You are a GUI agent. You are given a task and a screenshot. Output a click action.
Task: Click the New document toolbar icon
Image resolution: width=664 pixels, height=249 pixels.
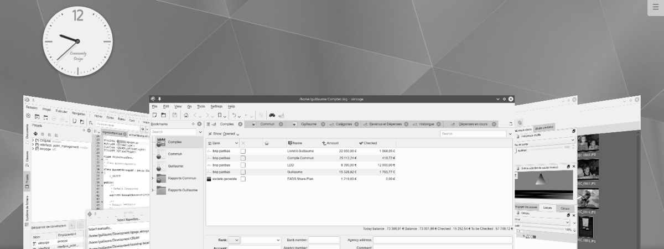[x=154, y=115]
